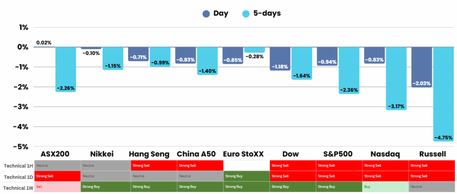
Task: Click Russell Neutral cell in Technical 1W
Action: [x=432, y=186]
